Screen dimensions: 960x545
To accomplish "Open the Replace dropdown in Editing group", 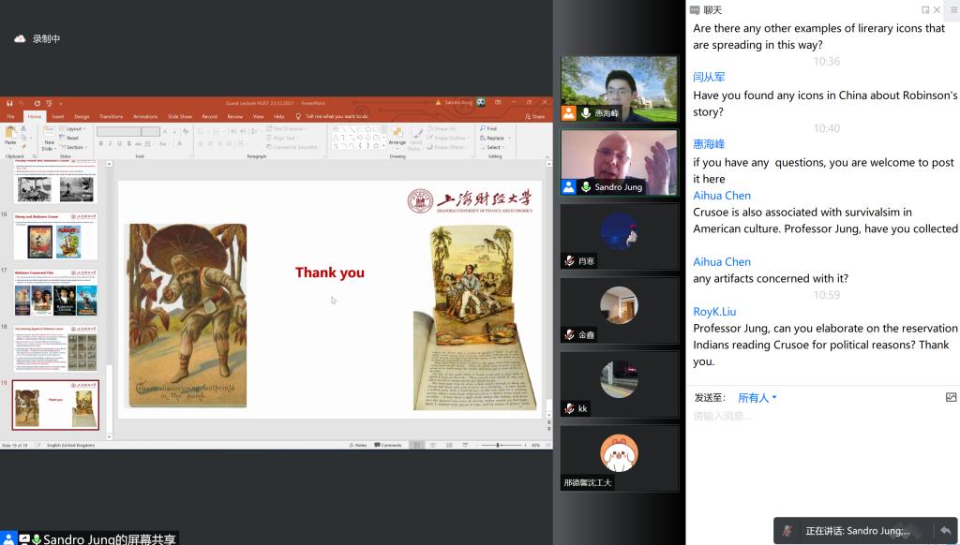I will (x=494, y=138).
